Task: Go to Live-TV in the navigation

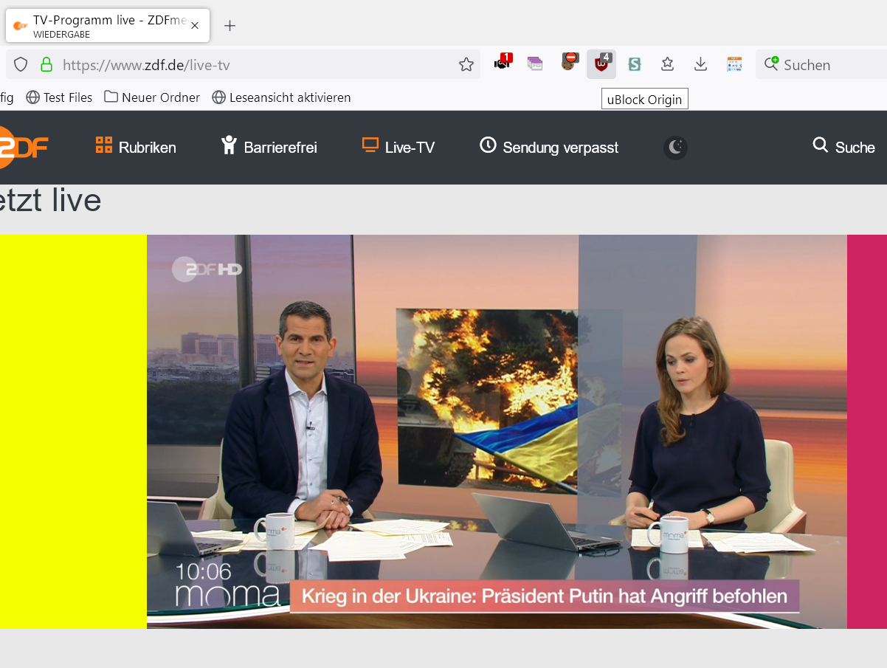Action: click(398, 148)
